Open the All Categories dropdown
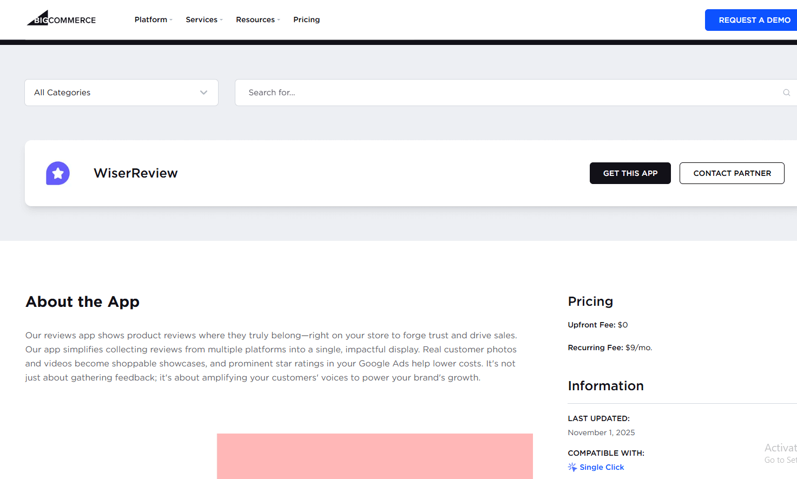 [121, 92]
